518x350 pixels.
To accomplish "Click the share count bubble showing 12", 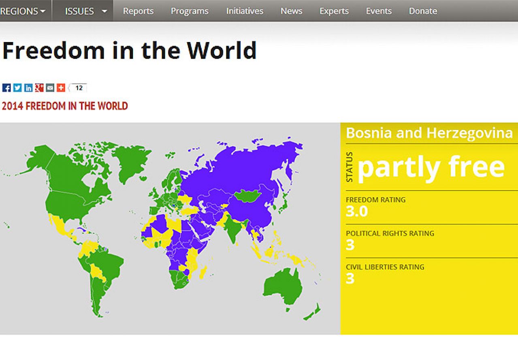I will click(x=79, y=88).
